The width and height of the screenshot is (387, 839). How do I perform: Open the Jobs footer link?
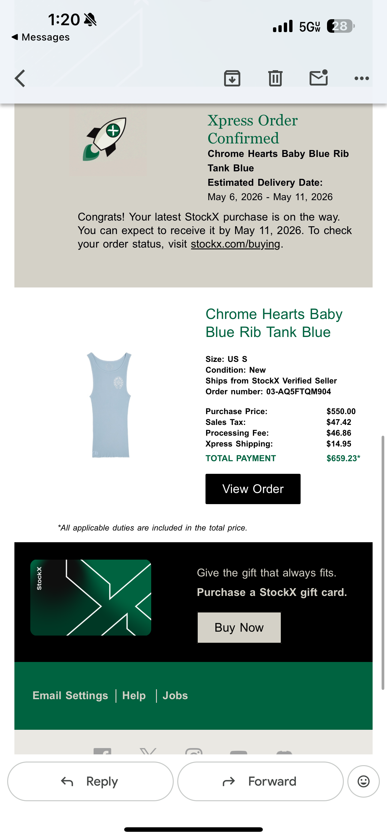[x=175, y=696]
